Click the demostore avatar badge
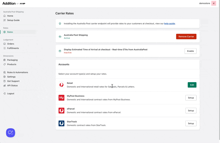Image resolution: width=220 pixels, height=143 pixels. point(214,3)
